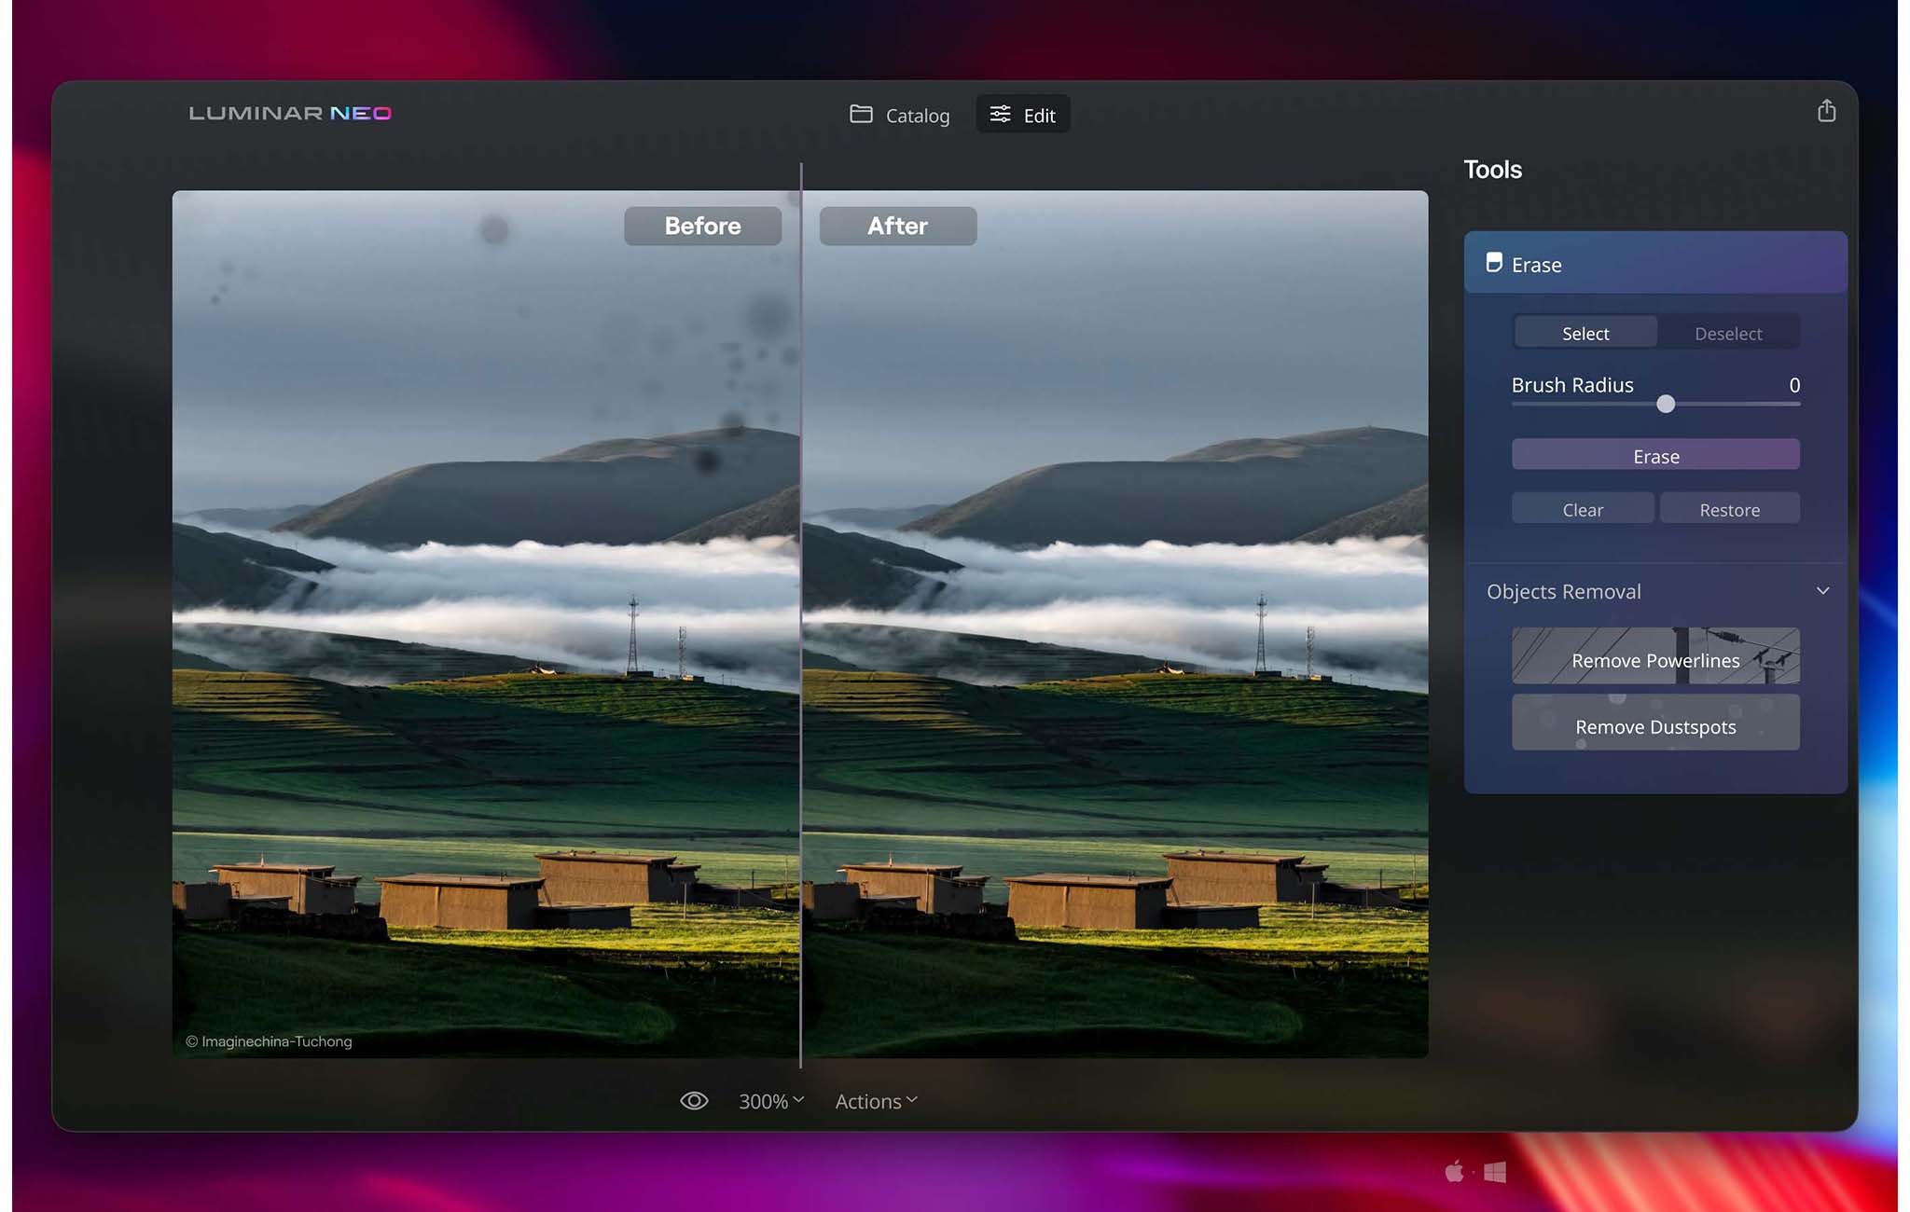Click the Brush Radius slider handle
1910x1212 pixels.
click(1666, 404)
